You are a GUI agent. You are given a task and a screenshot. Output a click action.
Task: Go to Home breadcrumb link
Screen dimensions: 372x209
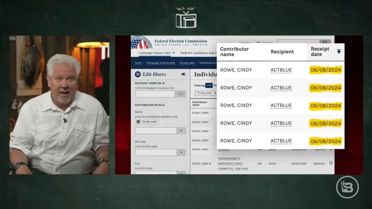tap(138, 63)
